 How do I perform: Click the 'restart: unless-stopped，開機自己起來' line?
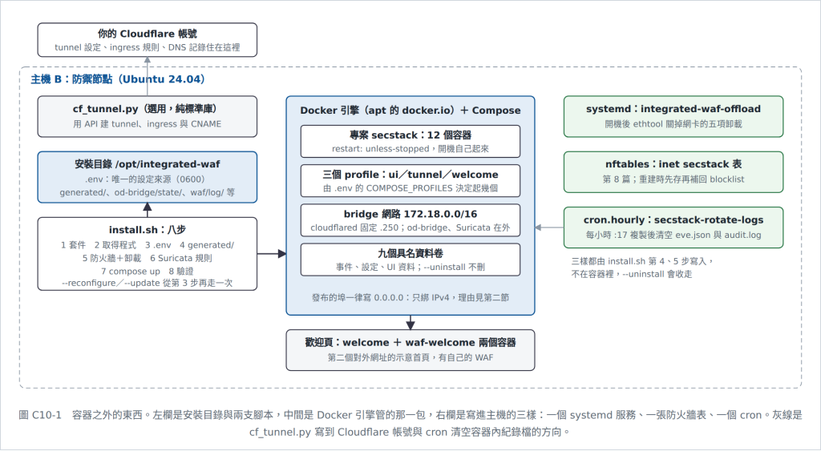coord(410,149)
